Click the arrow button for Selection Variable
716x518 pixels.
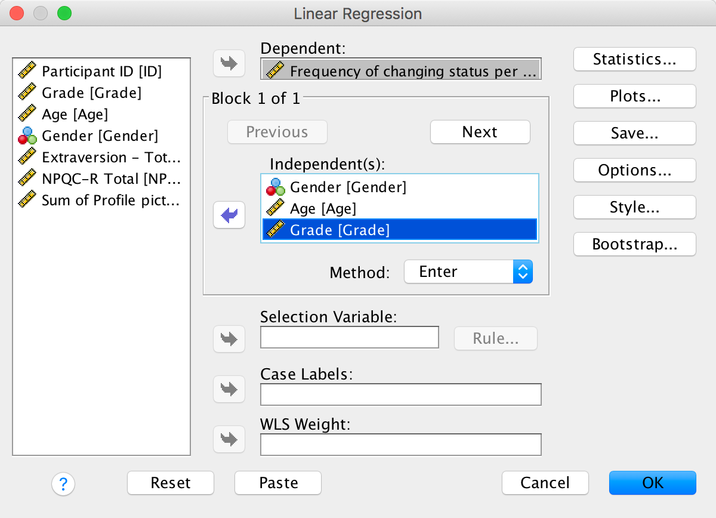coord(229,339)
